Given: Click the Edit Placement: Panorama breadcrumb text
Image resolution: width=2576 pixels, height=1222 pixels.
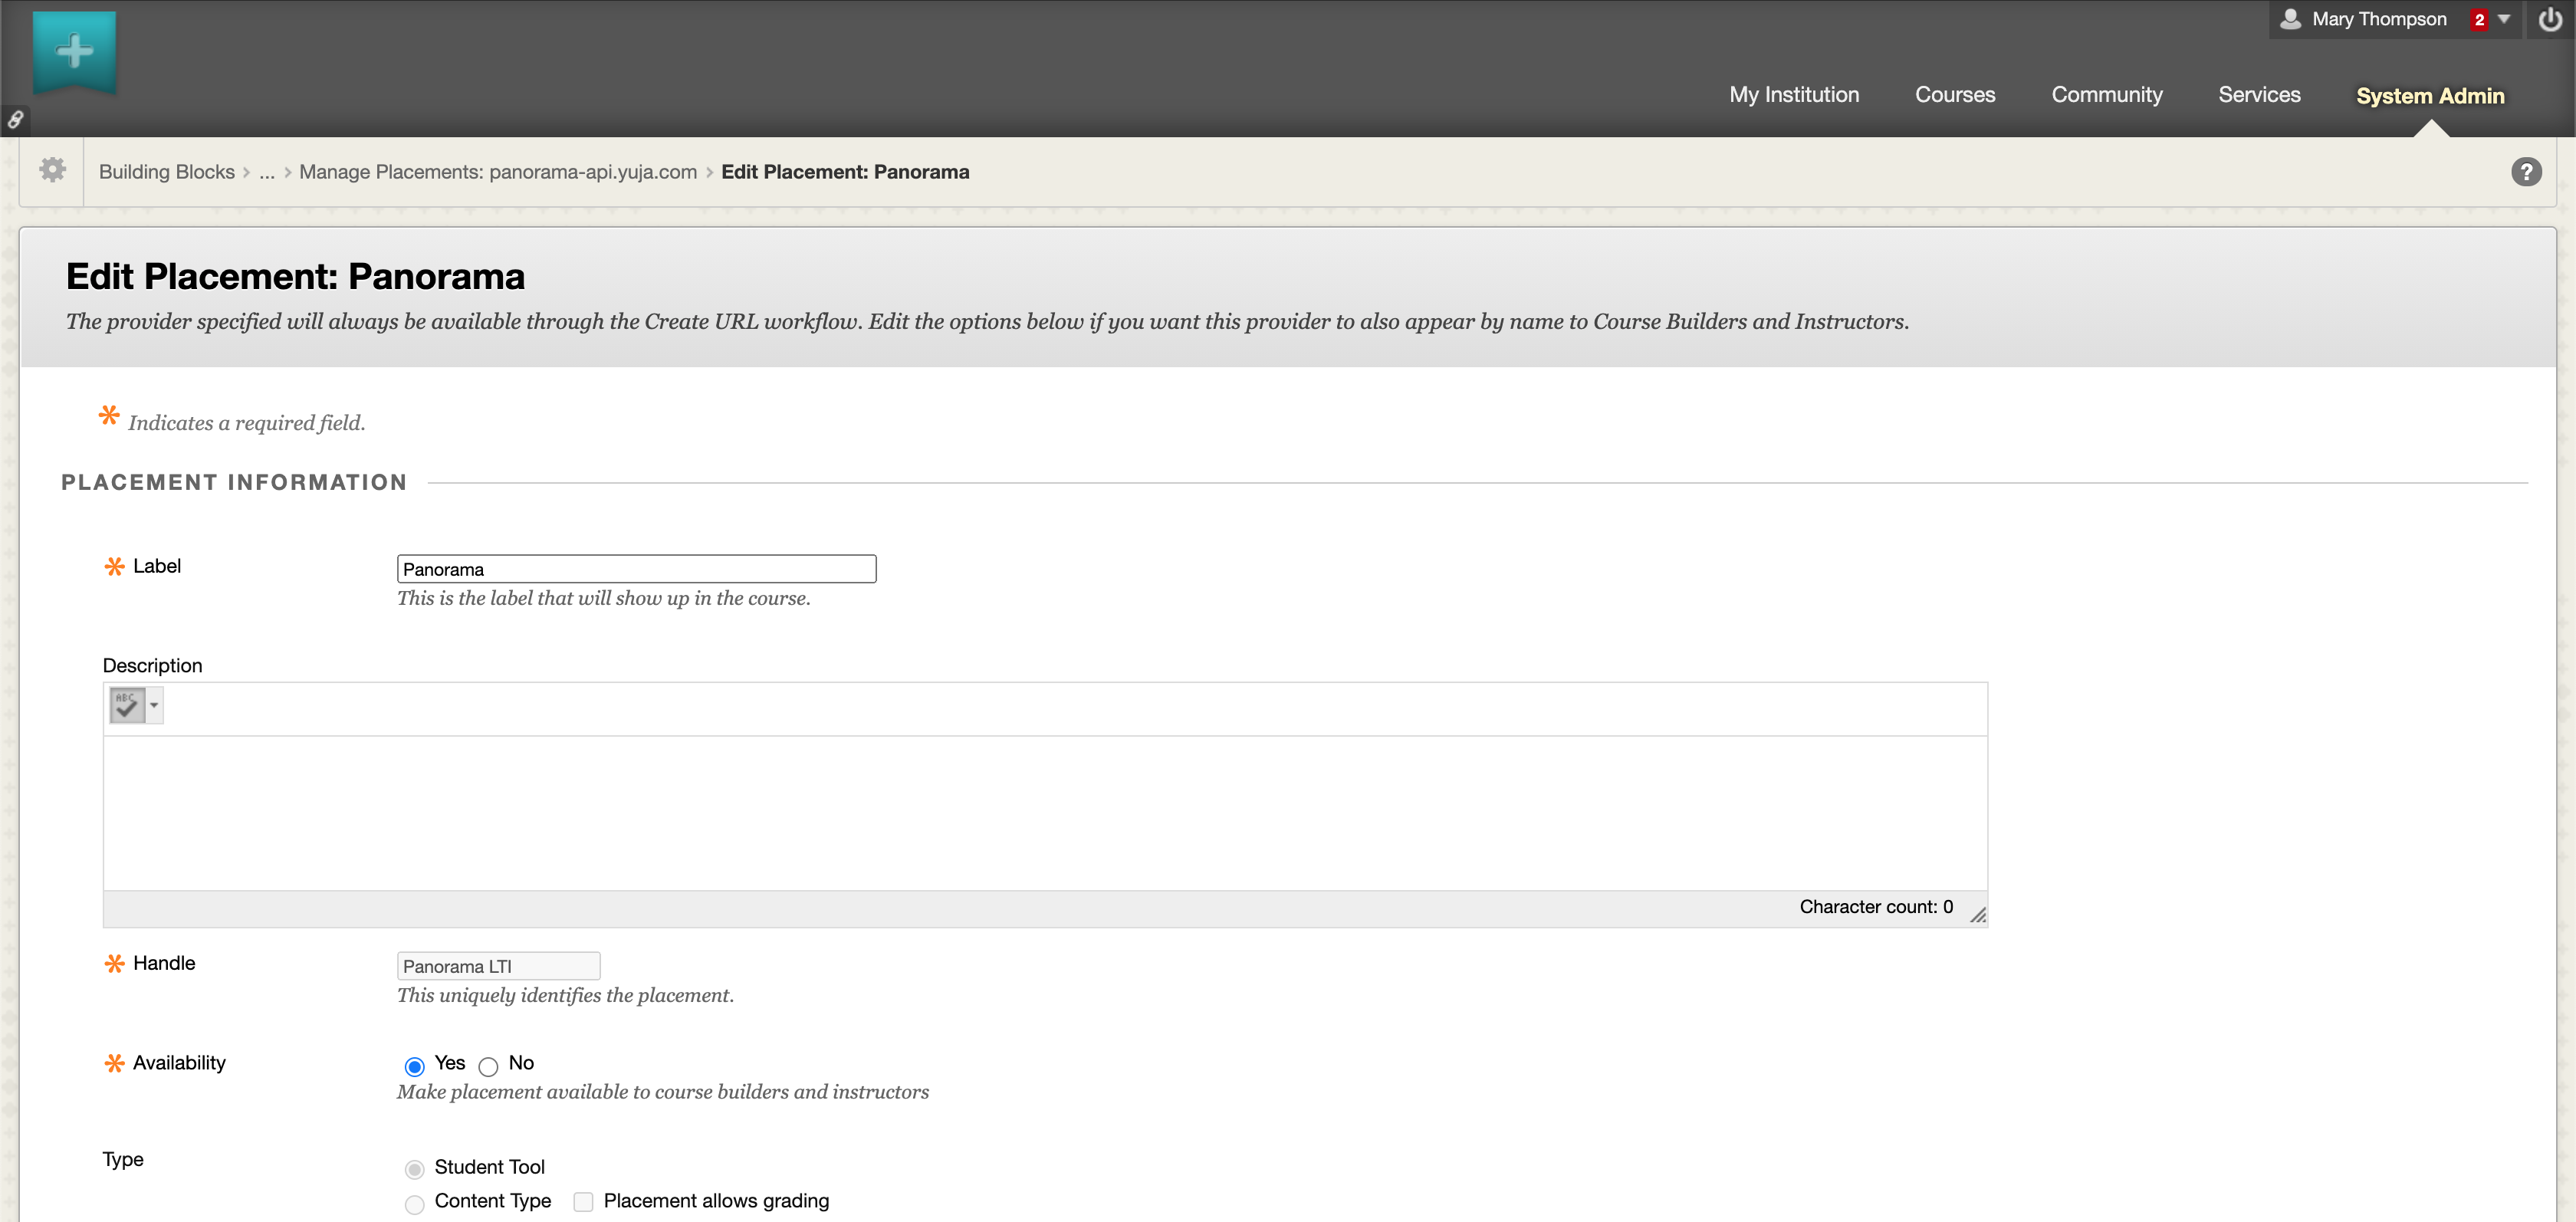Looking at the screenshot, I should pyautogui.click(x=845, y=172).
